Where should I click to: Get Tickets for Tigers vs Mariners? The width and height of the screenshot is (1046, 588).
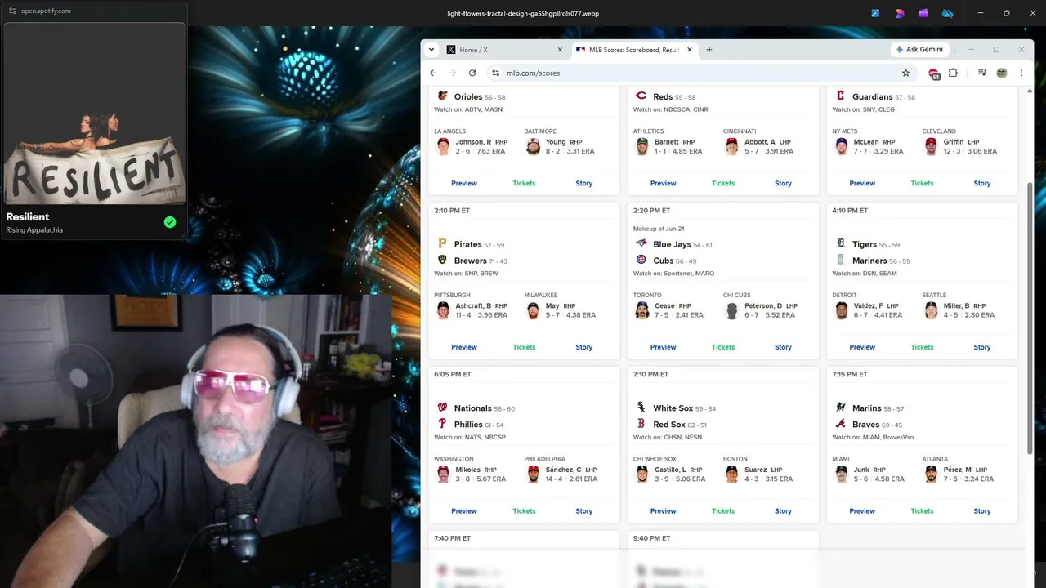coord(922,347)
